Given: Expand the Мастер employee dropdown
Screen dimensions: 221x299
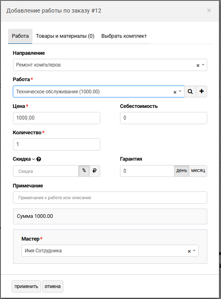Looking at the screenshot, I should click(x=194, y=251).
